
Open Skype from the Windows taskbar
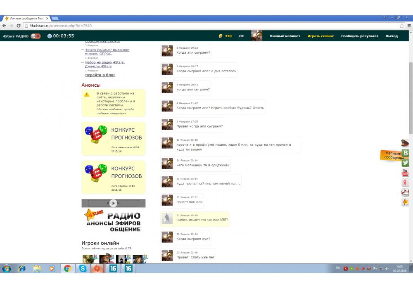click(x=82, y=268)
